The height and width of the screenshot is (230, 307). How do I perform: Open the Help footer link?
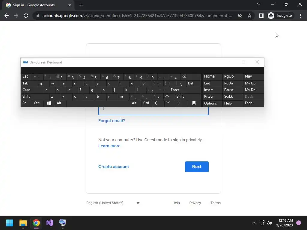click(176, 203)
